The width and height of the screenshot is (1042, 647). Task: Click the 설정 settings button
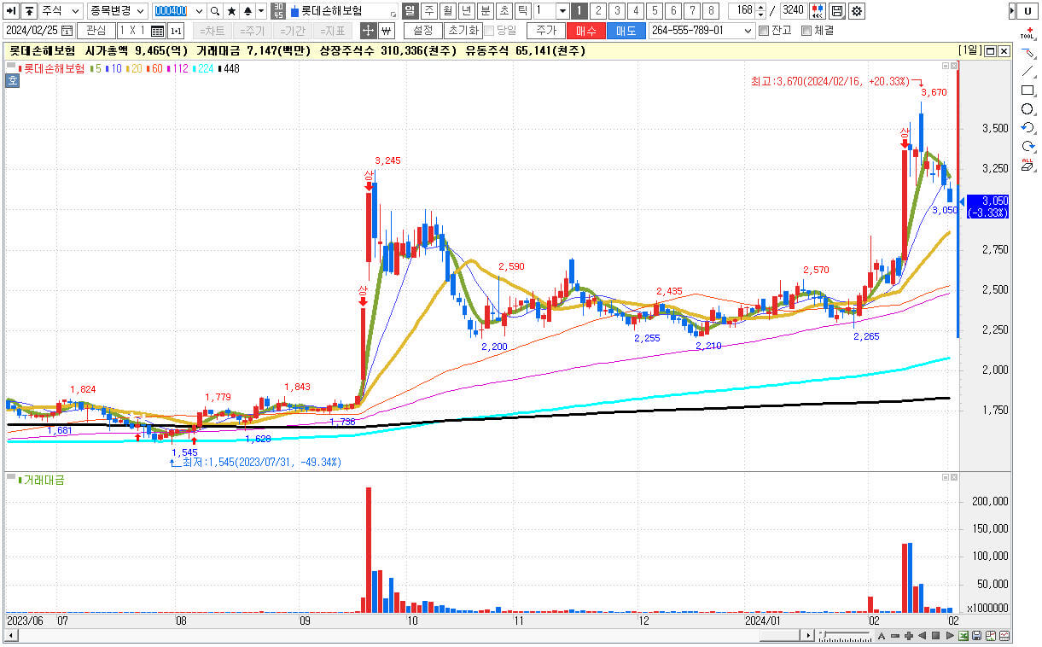(x=422, y=31)
